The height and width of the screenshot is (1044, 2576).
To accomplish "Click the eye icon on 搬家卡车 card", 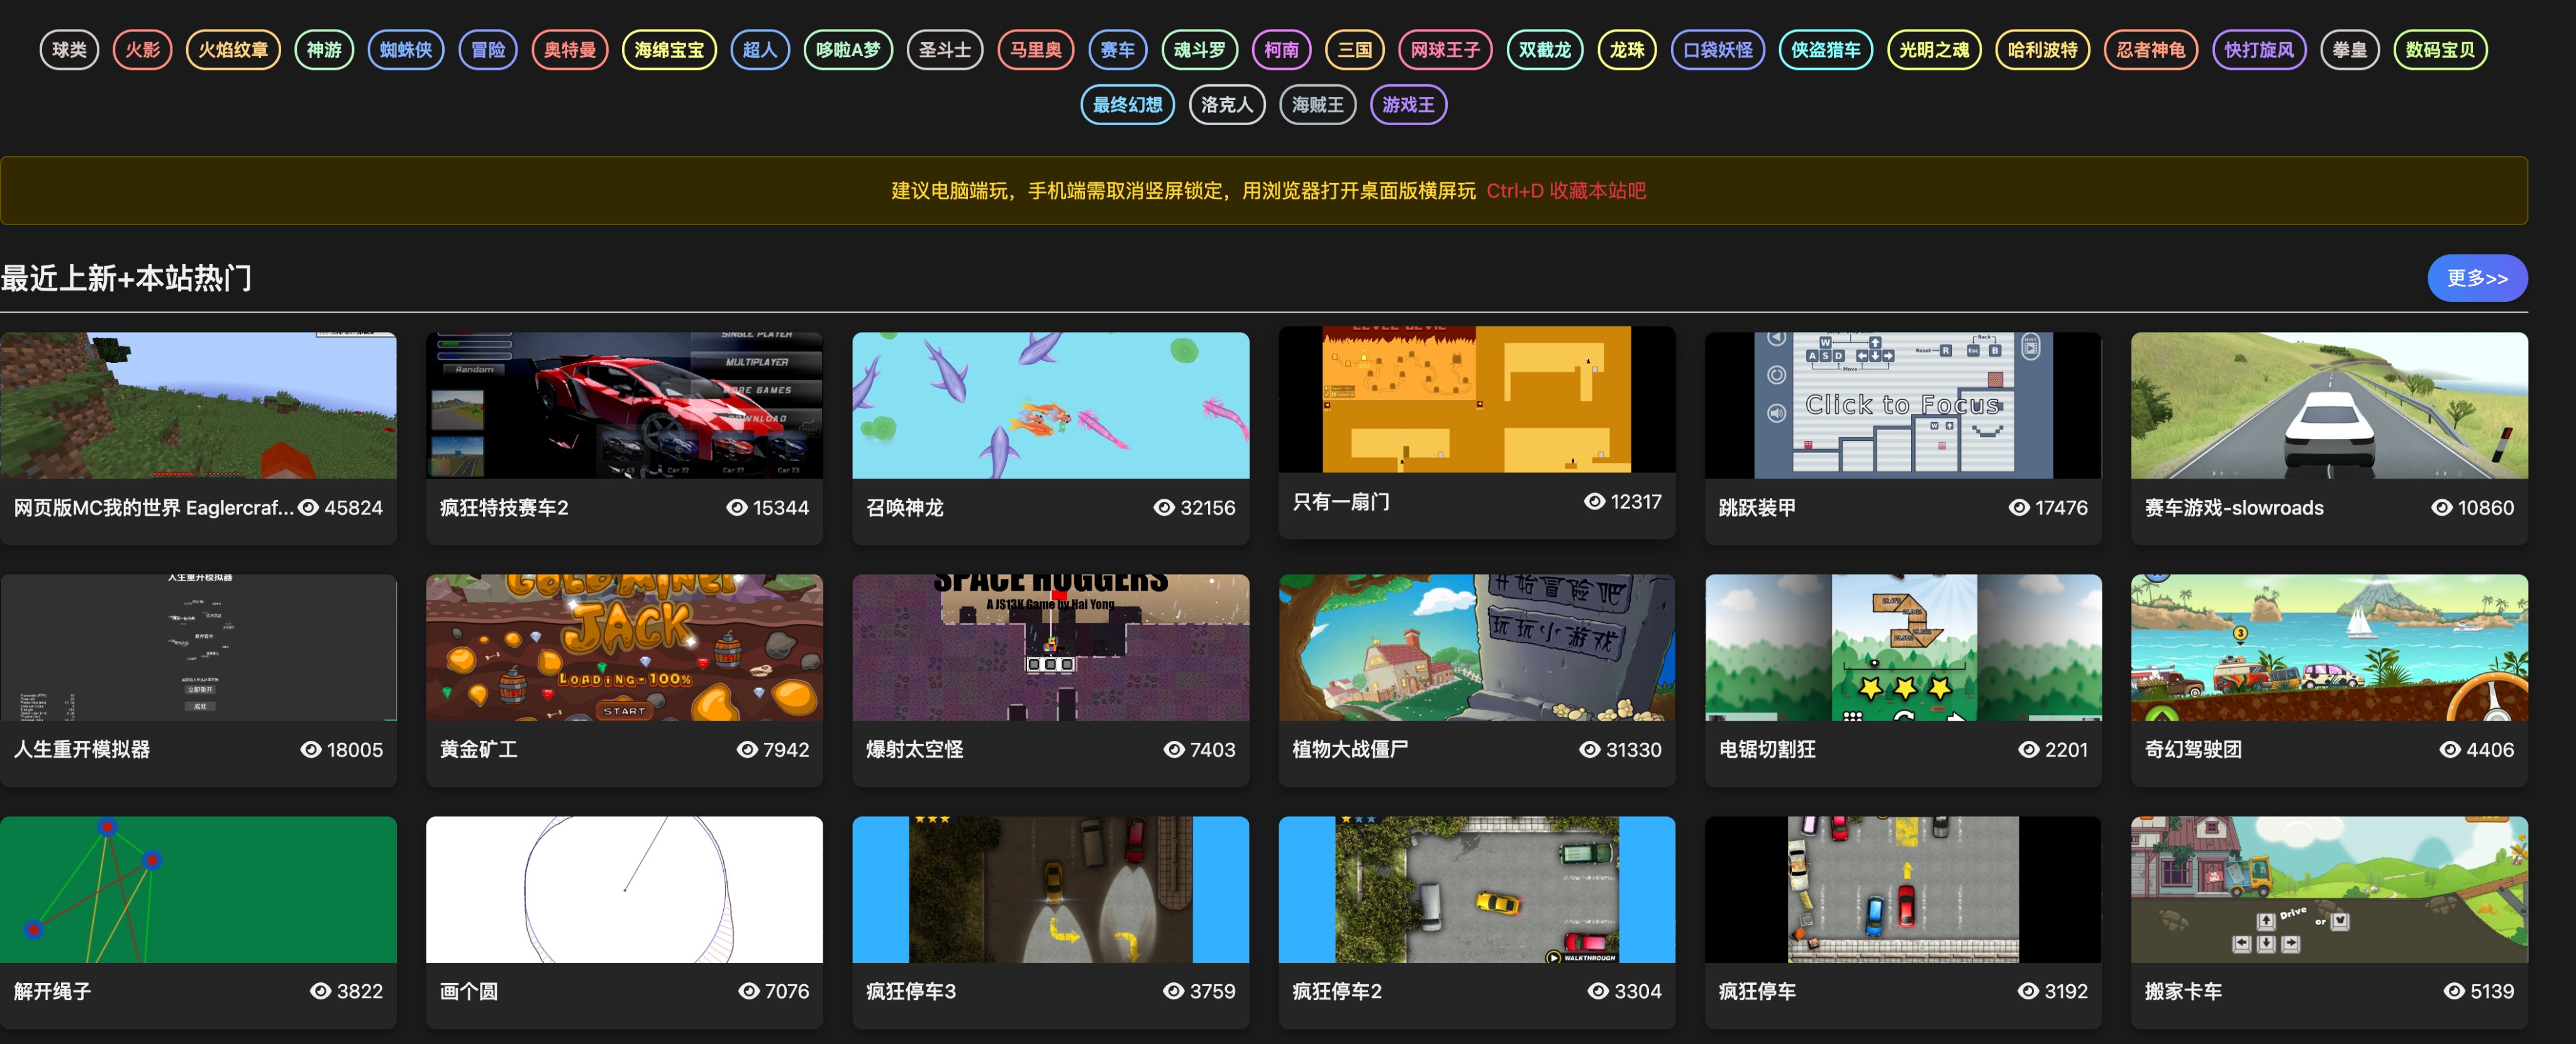I will [2454, 991].
